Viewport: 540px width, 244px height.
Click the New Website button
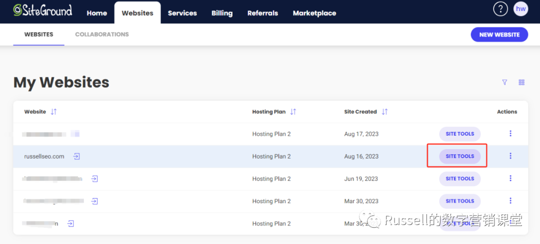(x=499, y=34)
